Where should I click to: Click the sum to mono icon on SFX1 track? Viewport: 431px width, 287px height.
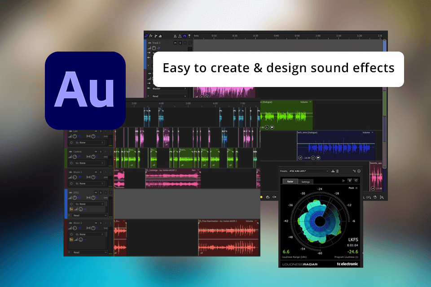coord(106,198)
